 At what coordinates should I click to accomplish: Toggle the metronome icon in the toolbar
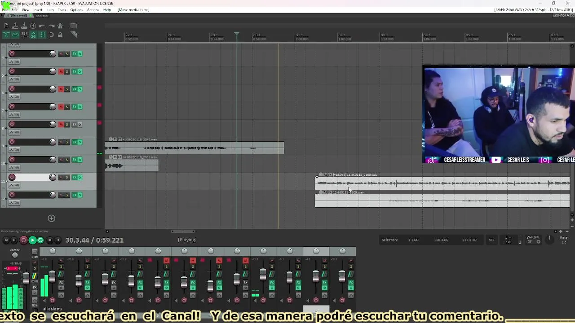click(x=60, y=26)
